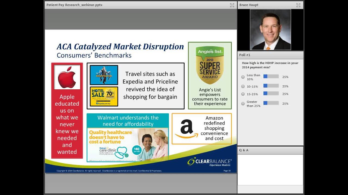Click the result bar for 'Less than 10%'
The width and height of the screenshot is (348, 195).
pos(271,77)
